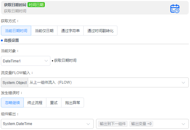Open the DateTime1 object dropdown
This screenshot has height=130, width=190.
coord(26,61)
